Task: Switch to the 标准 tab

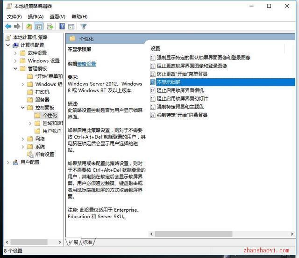Action: tap(88, 243)
